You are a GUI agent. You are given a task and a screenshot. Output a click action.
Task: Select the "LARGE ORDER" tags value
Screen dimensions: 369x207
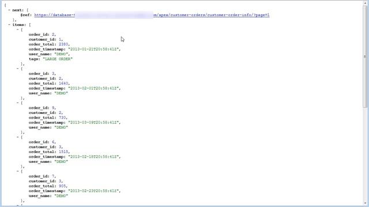point(58,59)
